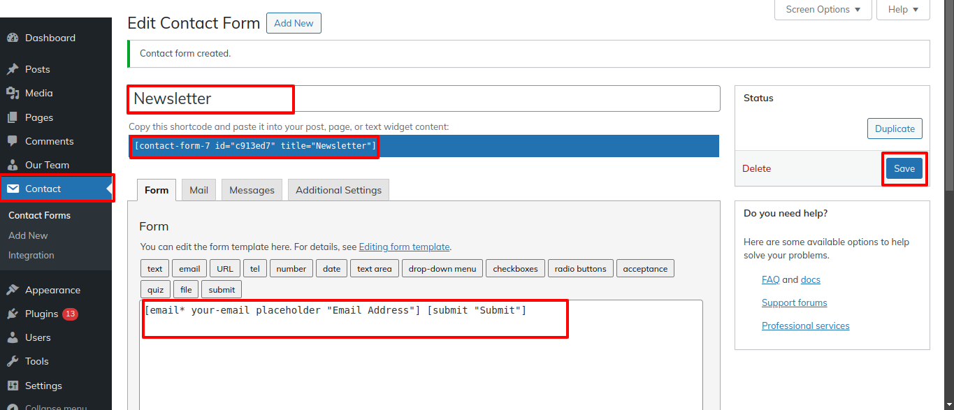Click the Appearance paintbrush icon

(x=13, y=290)
